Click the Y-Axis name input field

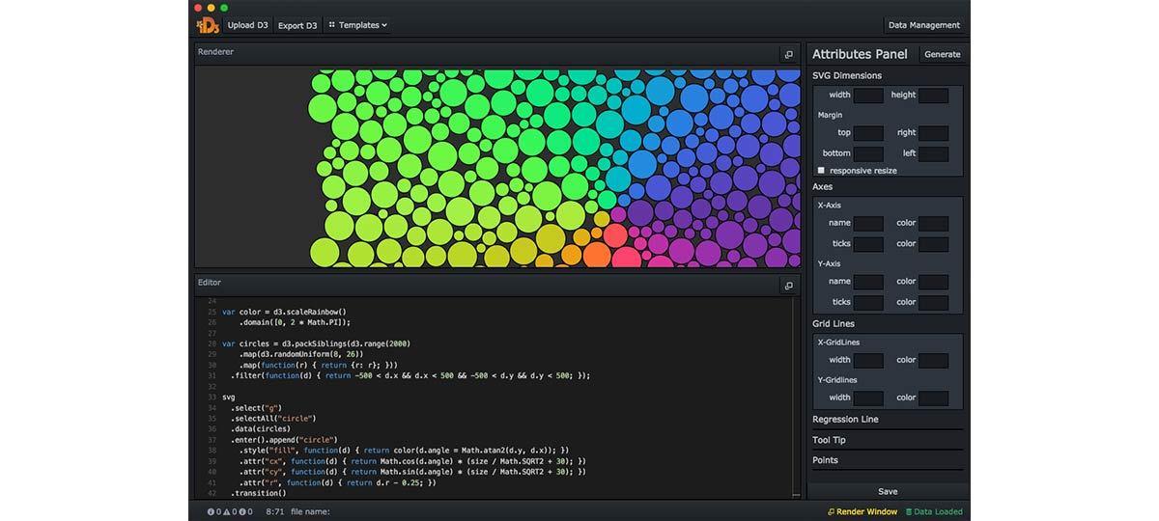coord(868,282)
